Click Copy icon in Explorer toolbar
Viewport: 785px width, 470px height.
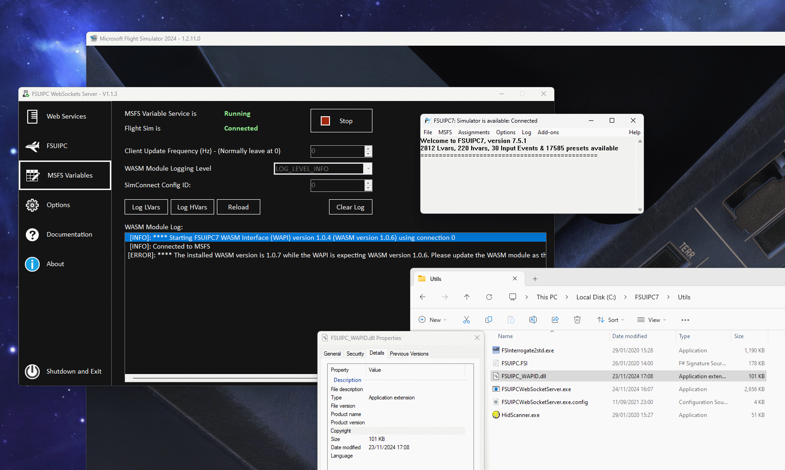(x=489, y=320)
